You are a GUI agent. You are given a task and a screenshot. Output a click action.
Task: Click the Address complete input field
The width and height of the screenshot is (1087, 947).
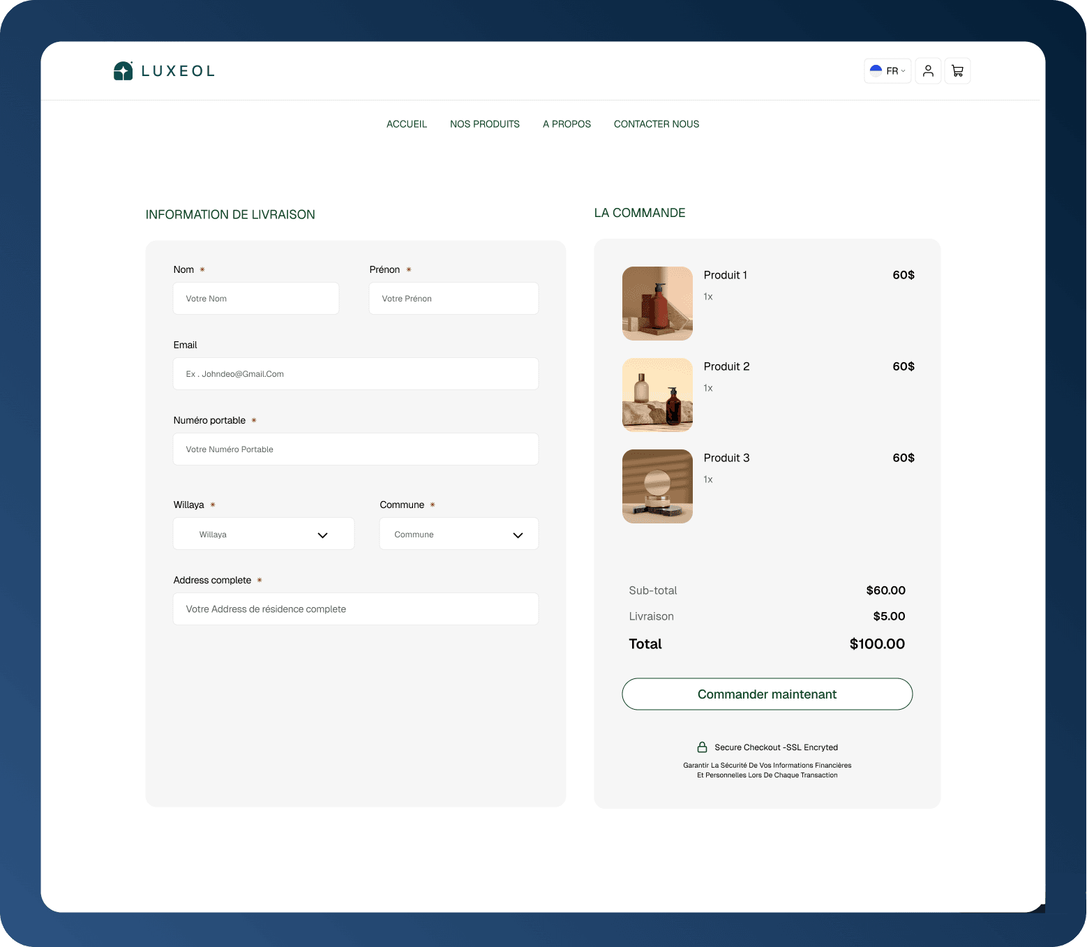click(x=356, y=609)
